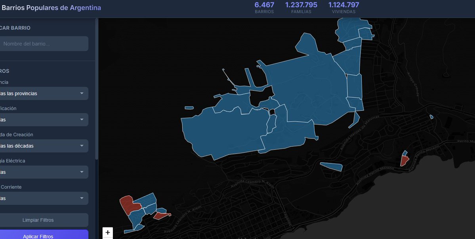Screen dimensions: 475x239
Task: Select the red barrio polygon near Avenida Perito Moreno
Action: click(404, 160)
